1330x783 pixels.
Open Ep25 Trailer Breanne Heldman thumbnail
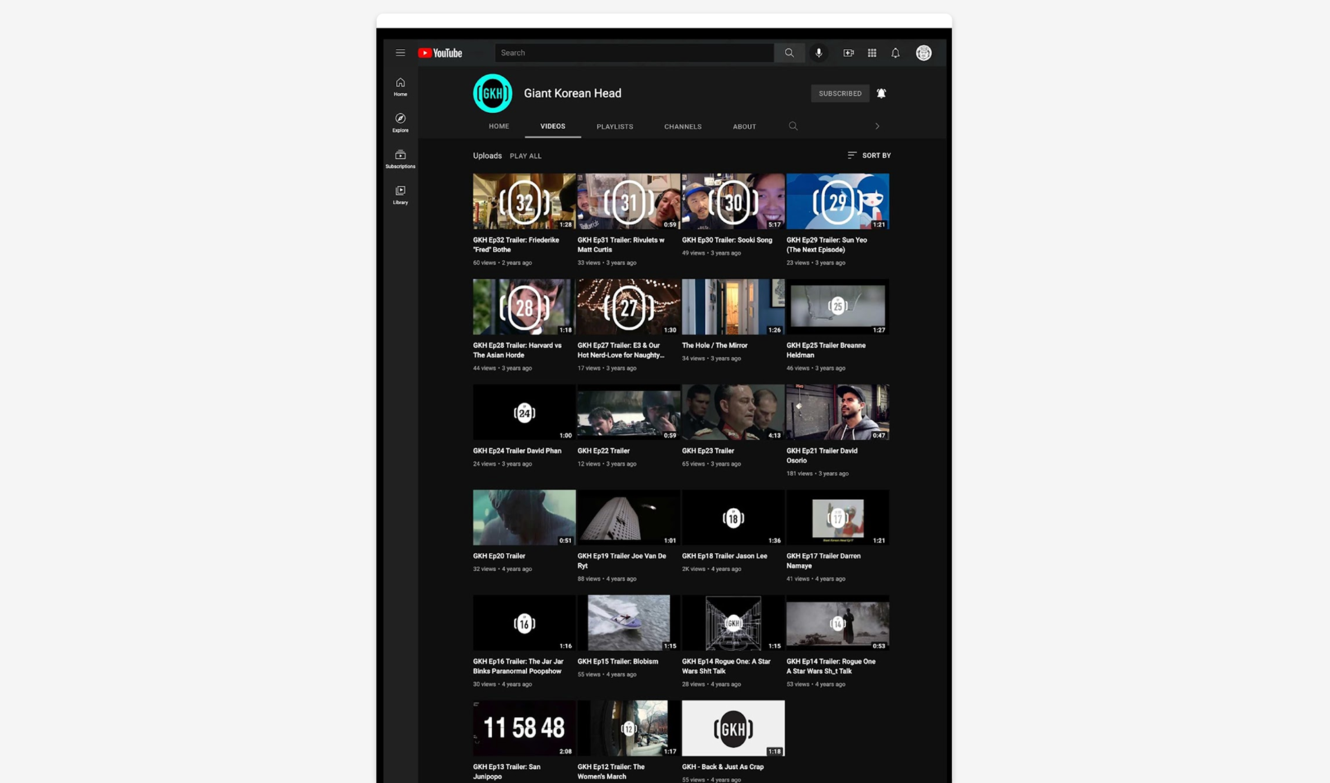pos(837,307)
